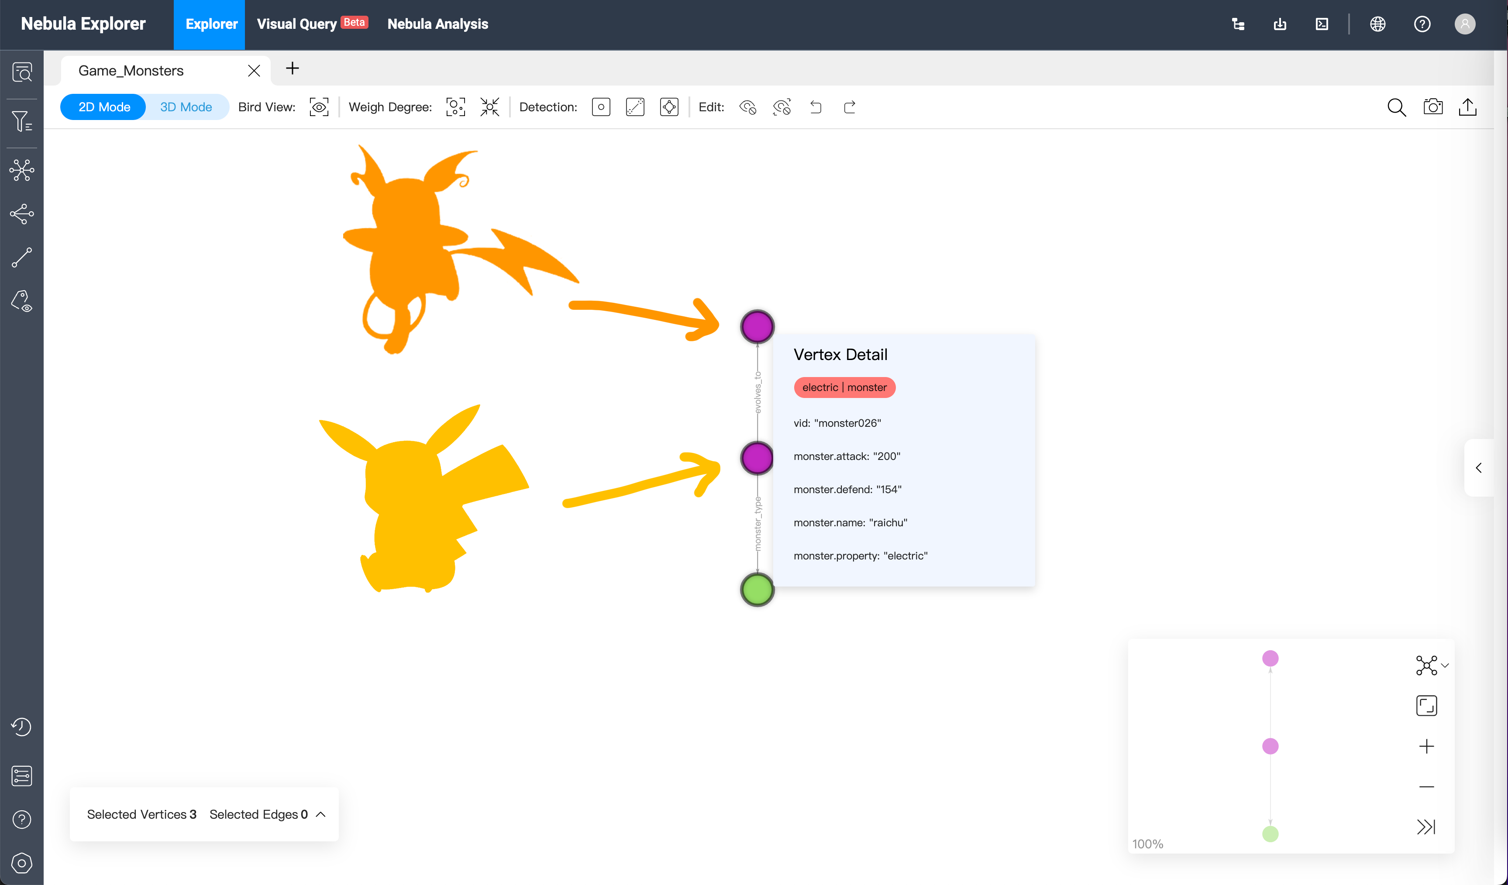Click the electric | monster tag
This screenshot has height=885, width=1508.
[844, 388]
